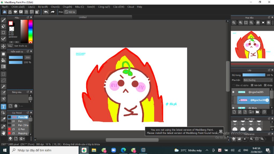
Task: Open Pencil brush settings gear
Action: [26, 117]
